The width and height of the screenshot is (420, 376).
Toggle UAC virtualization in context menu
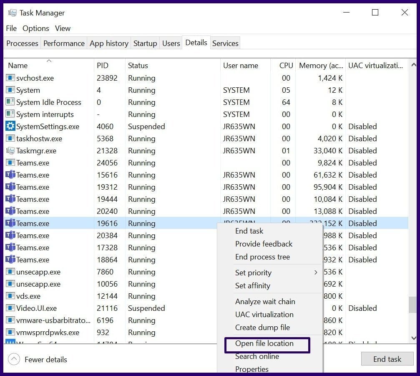click(264, 314)
